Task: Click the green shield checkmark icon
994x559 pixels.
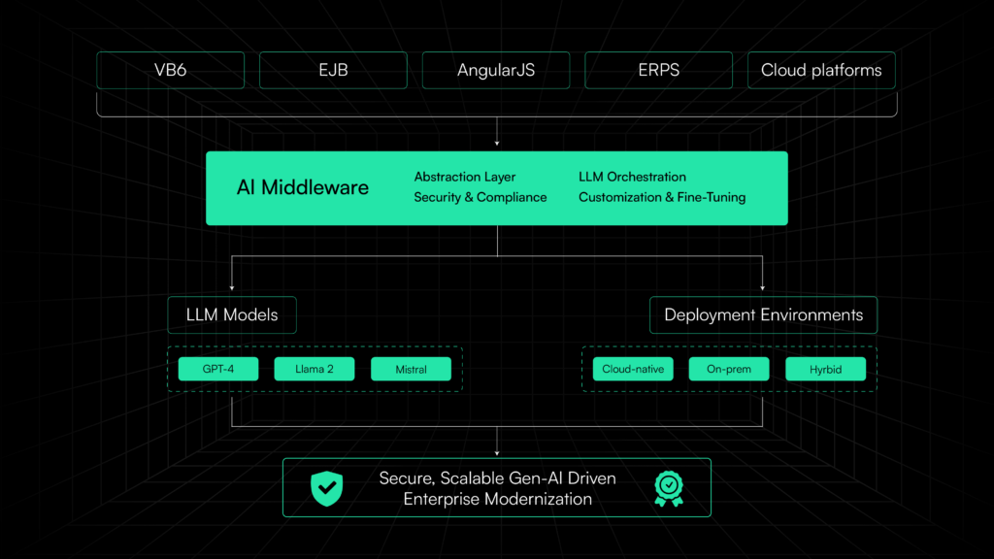Action: (327, 488)
